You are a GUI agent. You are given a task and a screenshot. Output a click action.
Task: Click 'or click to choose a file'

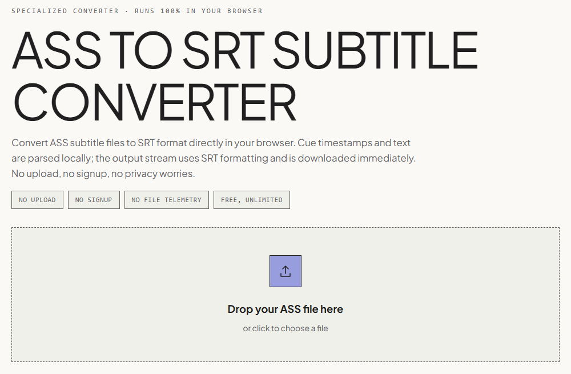click(x=285, y=328)
